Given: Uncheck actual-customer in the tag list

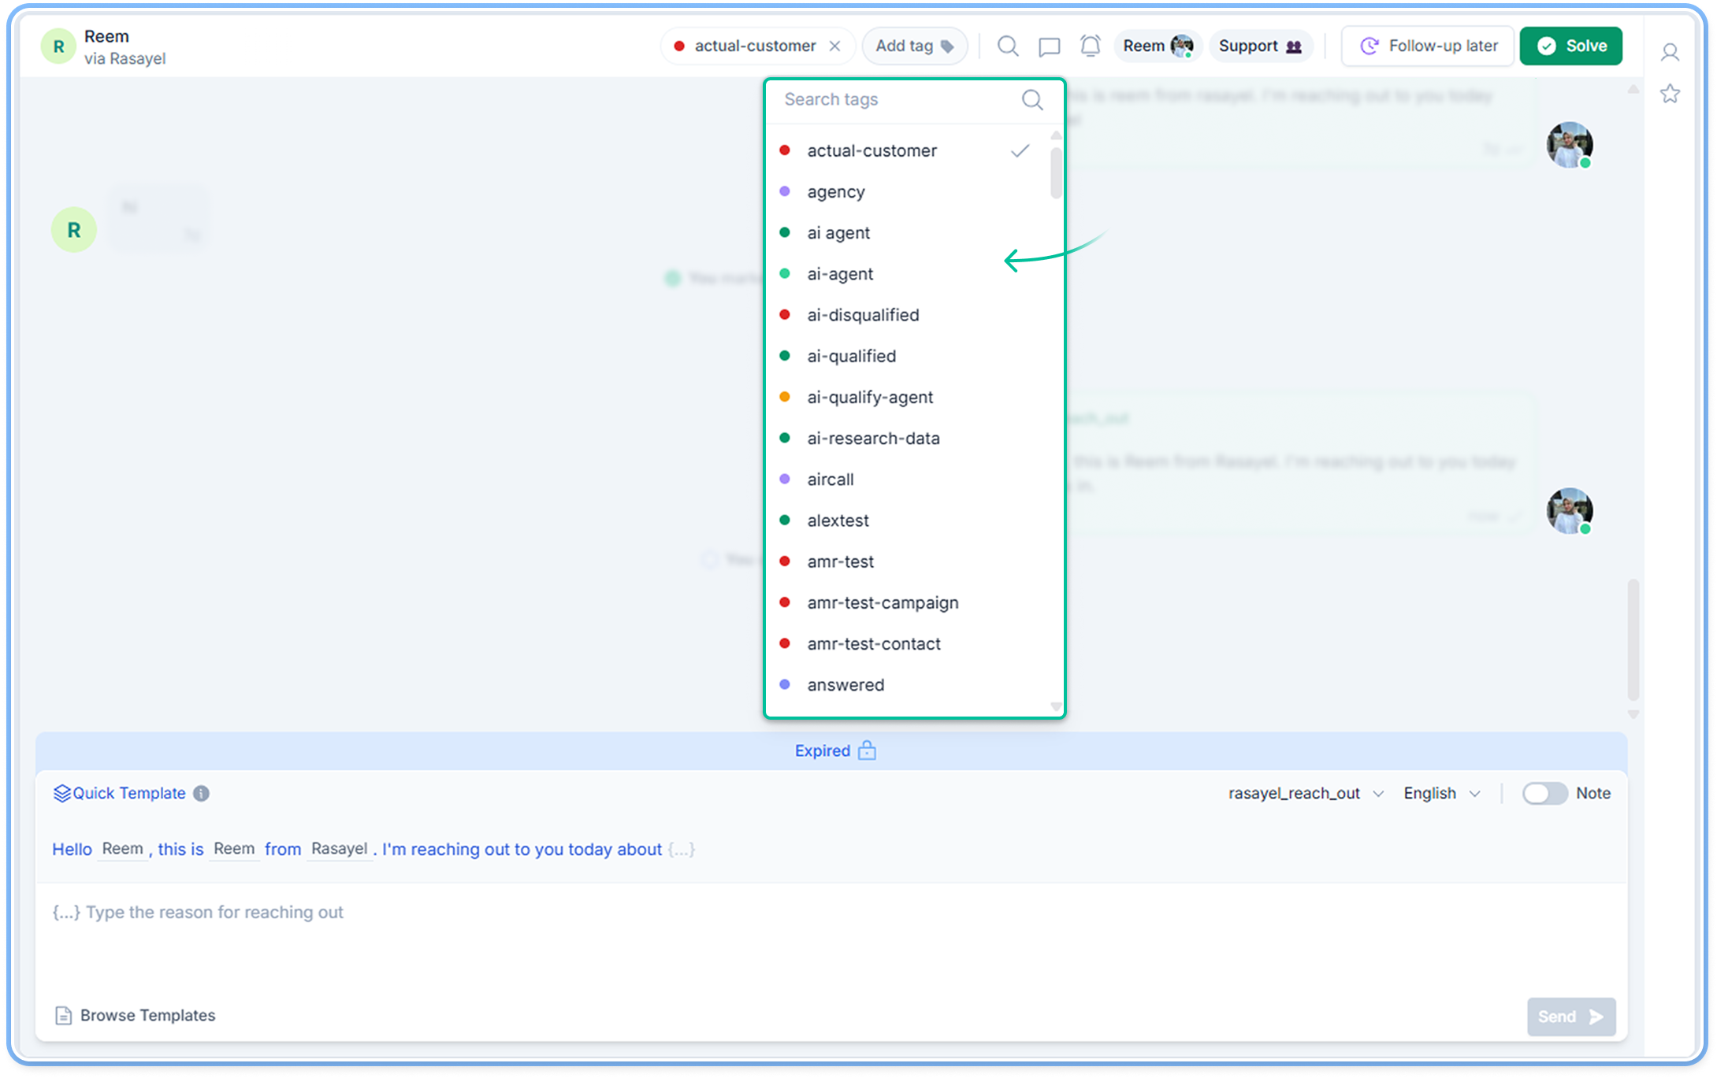Looking at the screenshot, I should (x=872, y=151).
